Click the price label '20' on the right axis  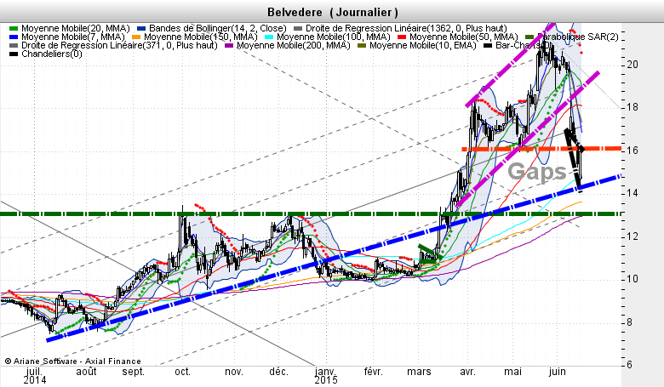[x=633, y=65]
